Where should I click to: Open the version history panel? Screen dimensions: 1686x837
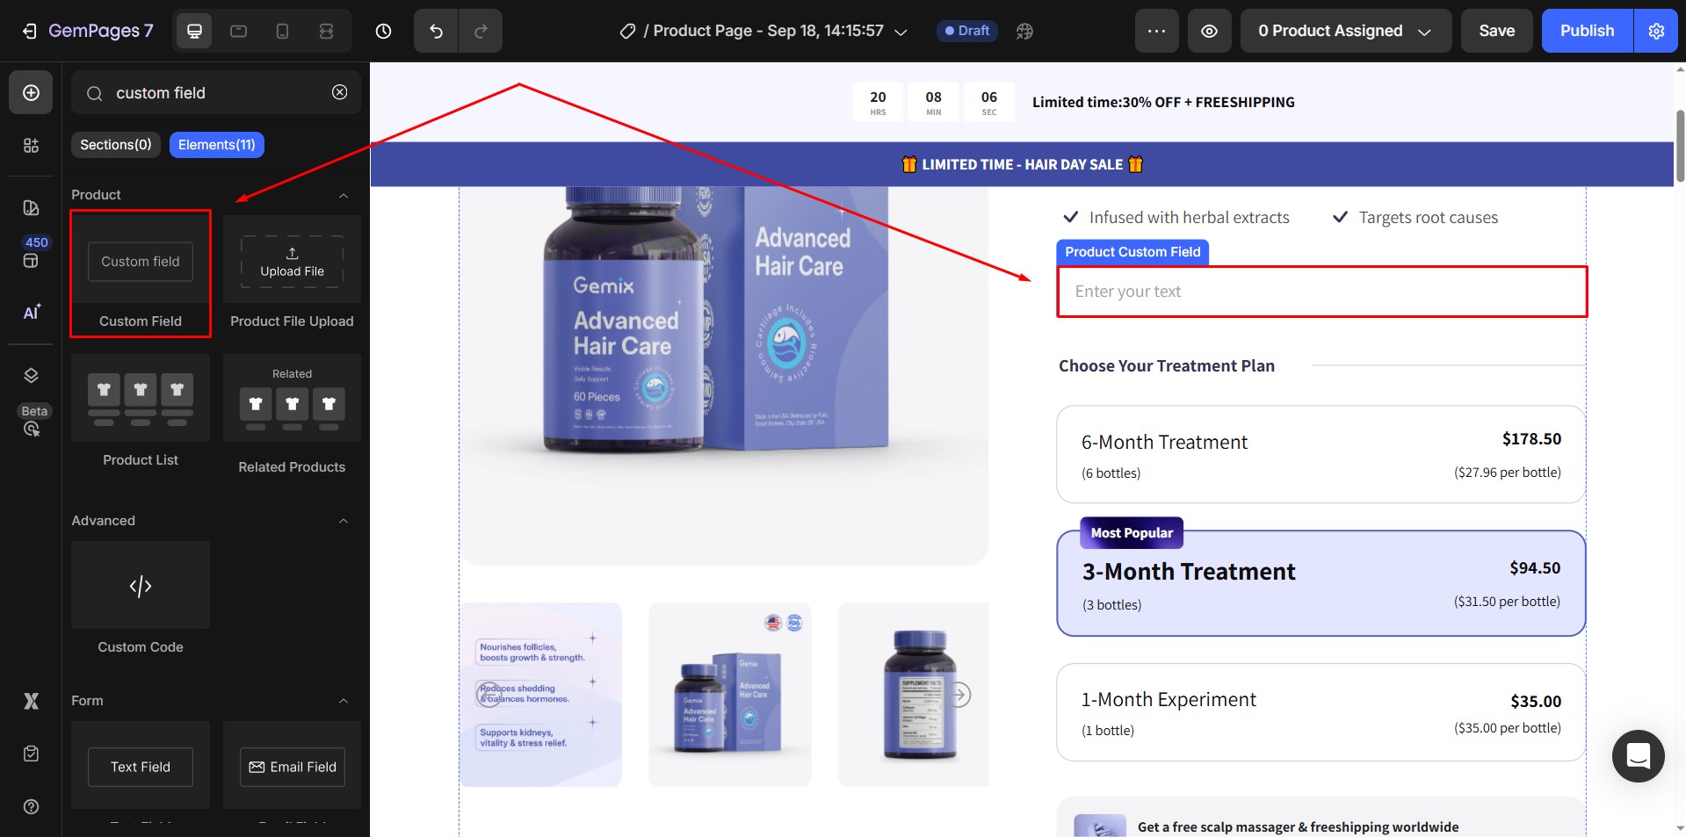click(x=383, y=31)
